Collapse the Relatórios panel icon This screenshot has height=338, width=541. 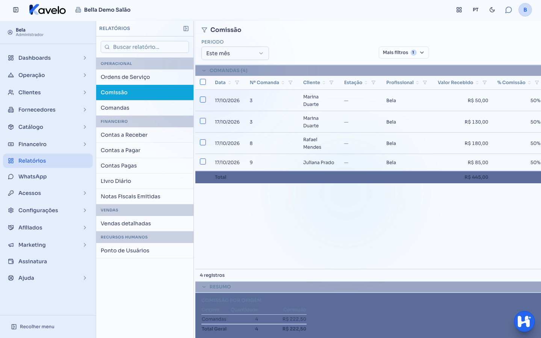point(186,29)
